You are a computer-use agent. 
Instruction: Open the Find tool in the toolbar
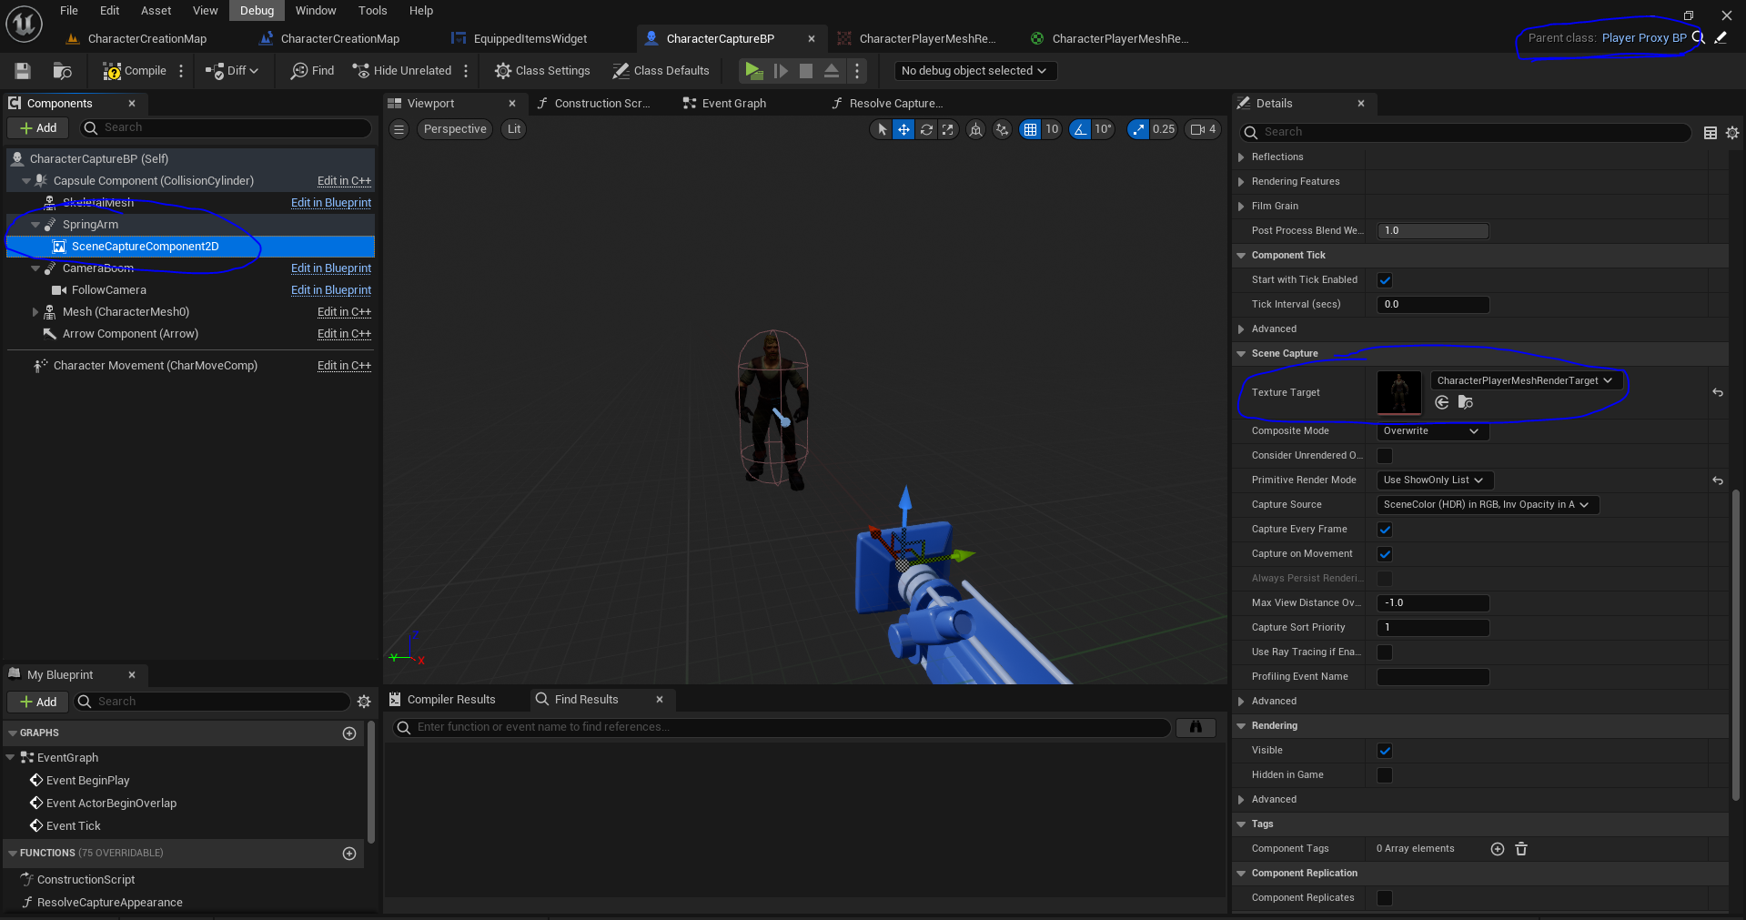(312, 71)
